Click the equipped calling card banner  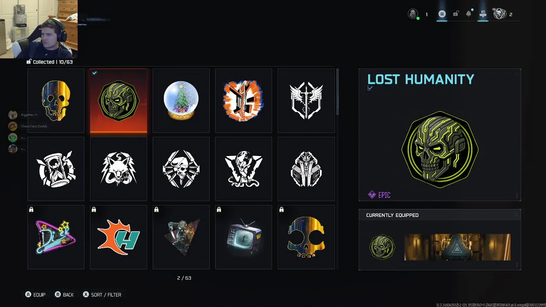pos(457,247)
